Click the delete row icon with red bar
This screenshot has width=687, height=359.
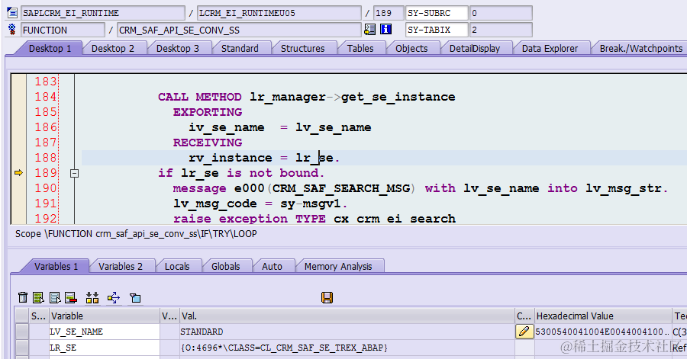click(71, 298)
